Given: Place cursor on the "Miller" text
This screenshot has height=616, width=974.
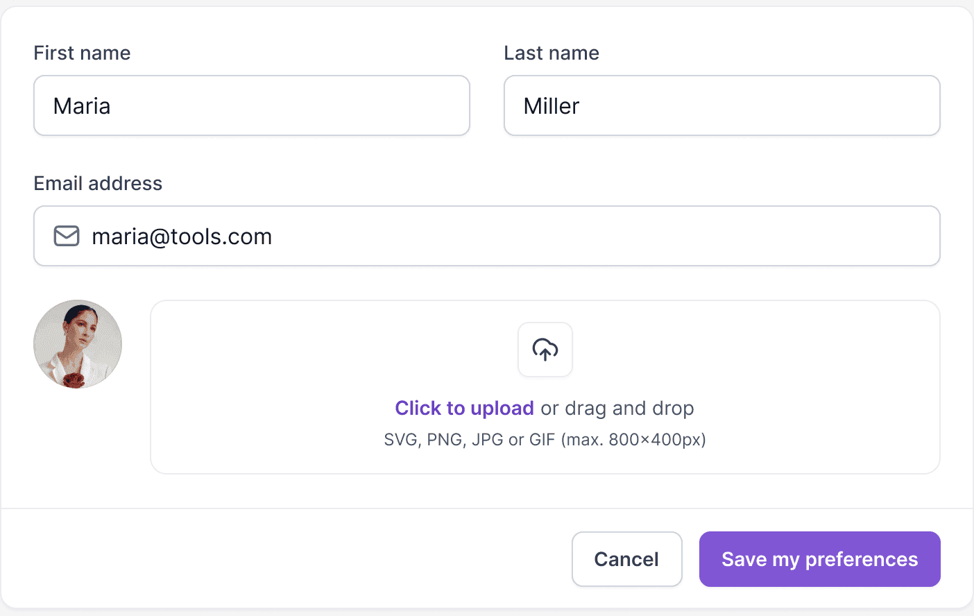Looking at the screenshot, I should pyautogui.click(x=552, y=106).
